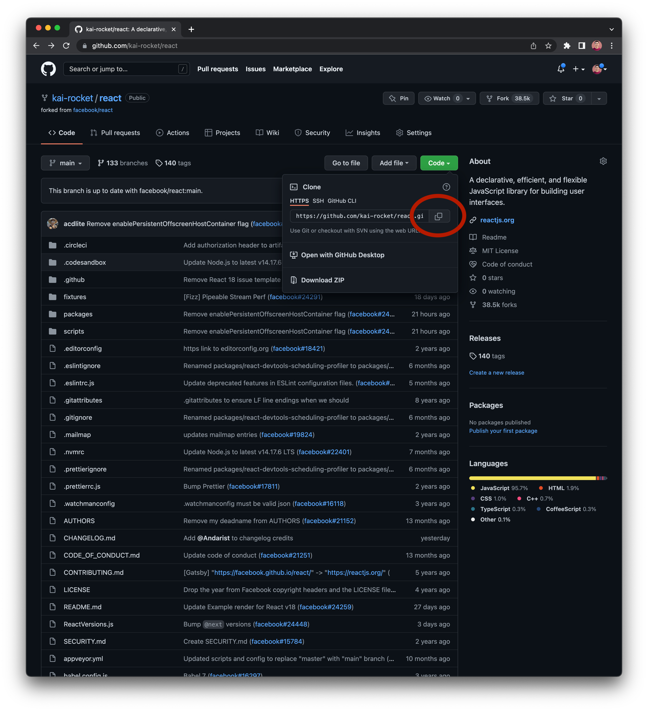Reload the page in the browser
The image size is (648, 711).
(x=66, y=46)
